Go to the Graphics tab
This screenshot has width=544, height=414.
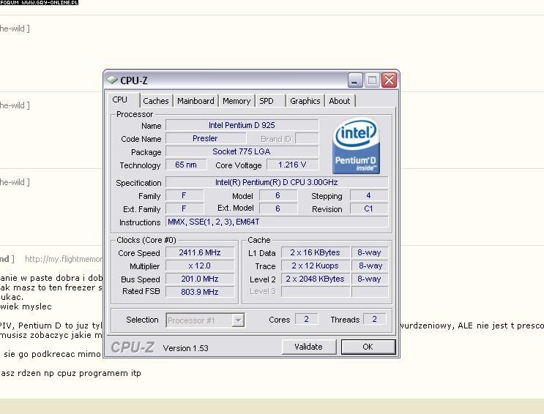coord(305,101)
